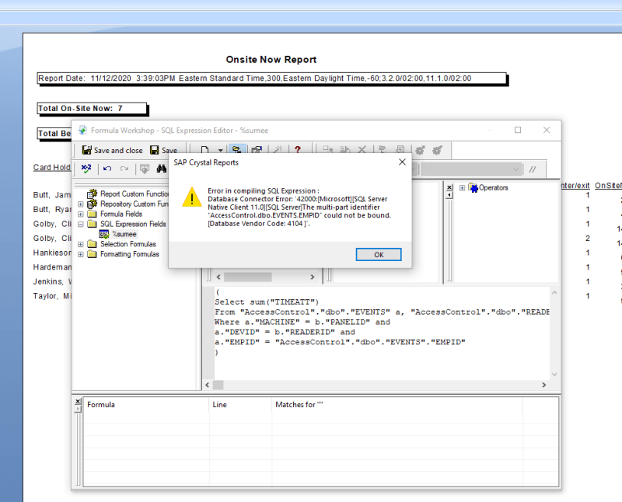Select Report Custom Functions in workshop tree

(x=135, y=194)
